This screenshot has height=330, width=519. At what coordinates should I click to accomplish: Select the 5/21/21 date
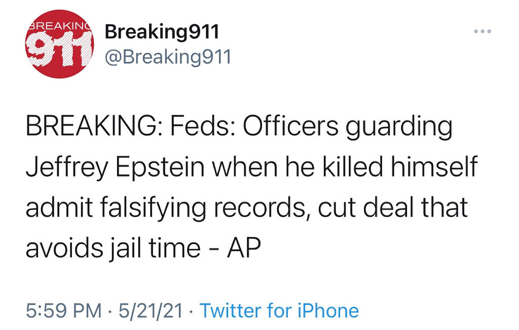click(x=151, y=310)
